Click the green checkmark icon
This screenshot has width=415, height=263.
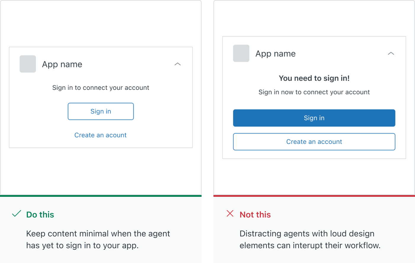pyautogui.click(x=17, y=213)
